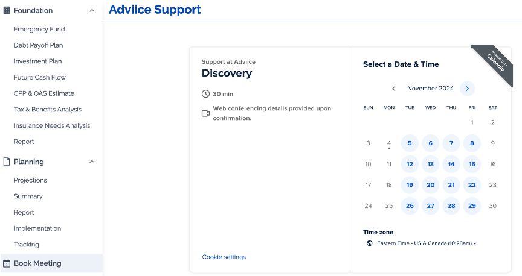Screen dimensions: 522x276
Task: Open Tax & Benefits Analysis page
Action: pos(48,109)
